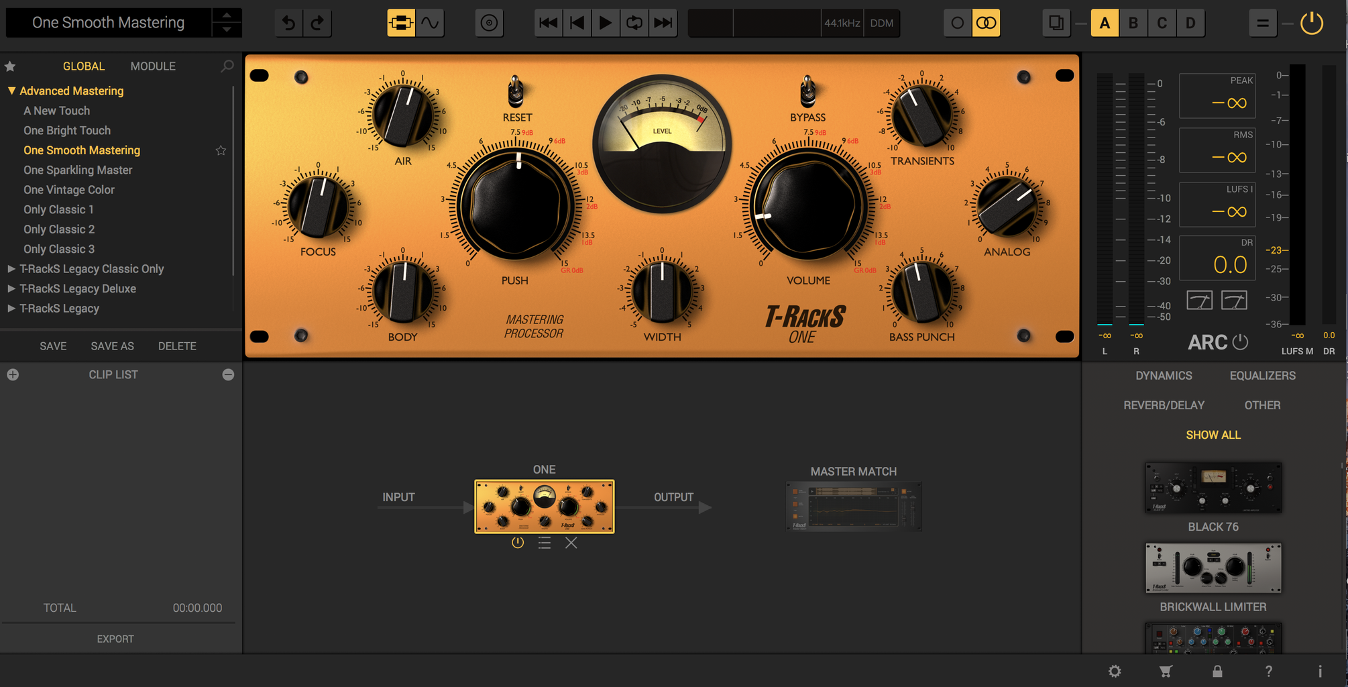This screenshot has height=687, width=1348.
Task: Select the module chain view icon
Action: 401,23
